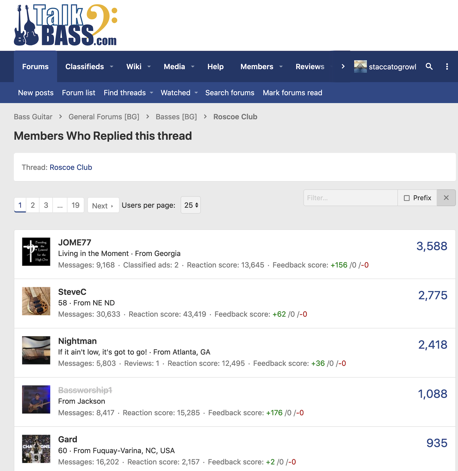
Task: Open the Forum list link
Action: click(78, 93)
